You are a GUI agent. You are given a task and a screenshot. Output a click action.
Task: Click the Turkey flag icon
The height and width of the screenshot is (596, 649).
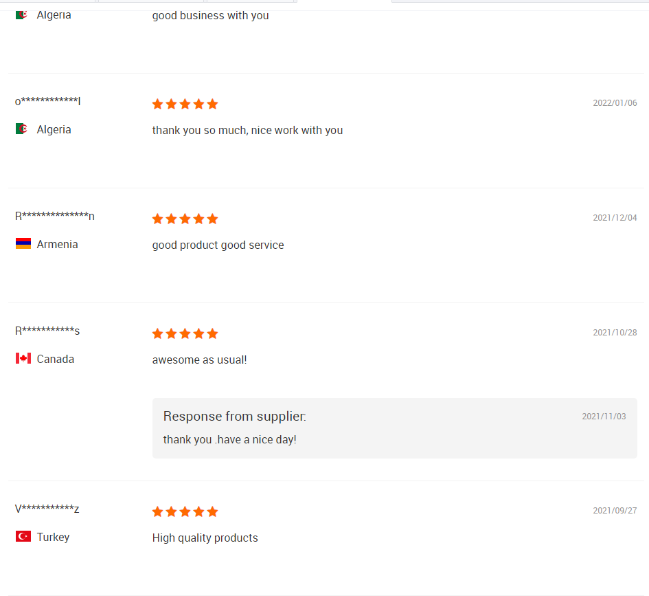tap(23, 537)
